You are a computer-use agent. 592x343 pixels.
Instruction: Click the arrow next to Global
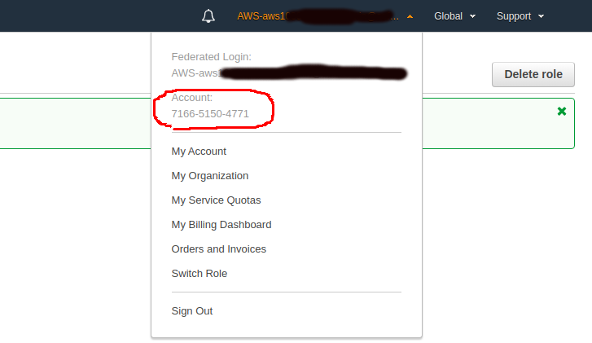[x=472, y=16]
